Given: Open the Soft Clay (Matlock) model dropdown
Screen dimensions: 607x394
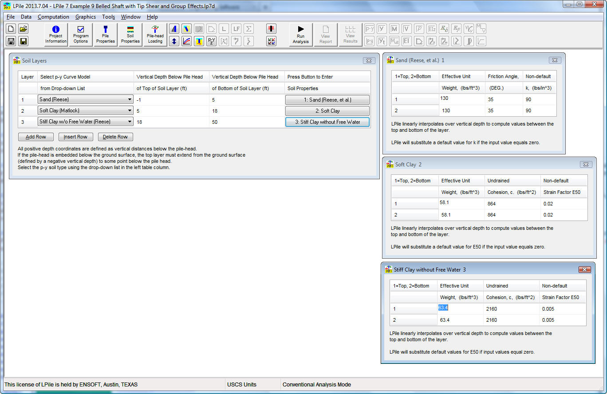Looking at the screenshot, I should pos(130,111).
